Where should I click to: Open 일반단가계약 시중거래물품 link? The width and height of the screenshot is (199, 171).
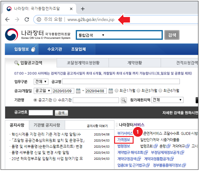160,140
